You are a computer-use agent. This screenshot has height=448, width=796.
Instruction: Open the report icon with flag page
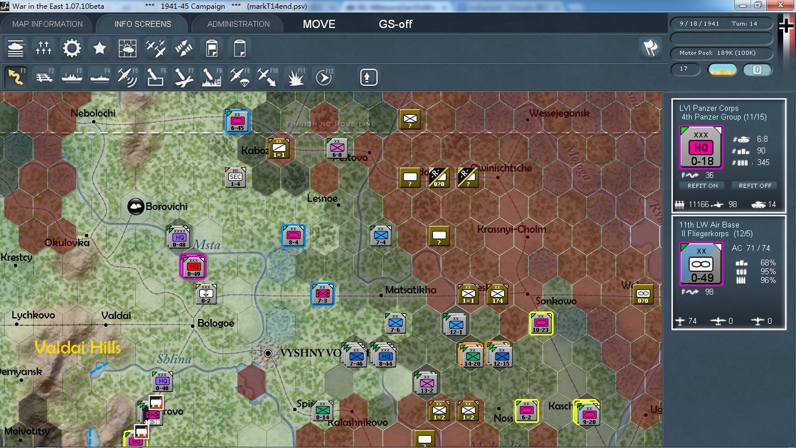click(x=212, y=48)
